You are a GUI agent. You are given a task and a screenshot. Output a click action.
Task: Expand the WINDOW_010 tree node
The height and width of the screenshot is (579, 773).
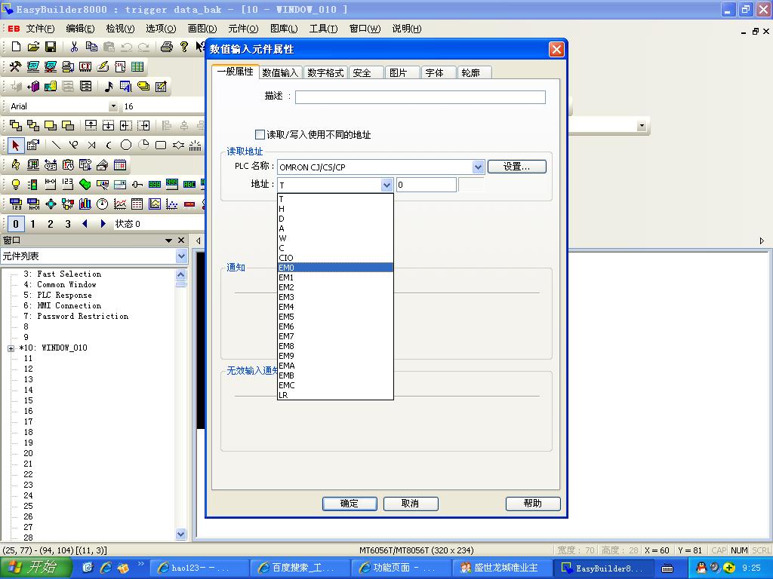click(11, 348)
